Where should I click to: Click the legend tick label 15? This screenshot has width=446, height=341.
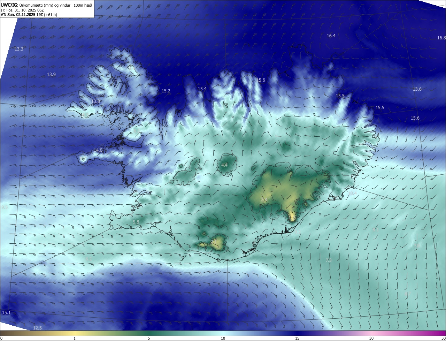pos(297,338)
